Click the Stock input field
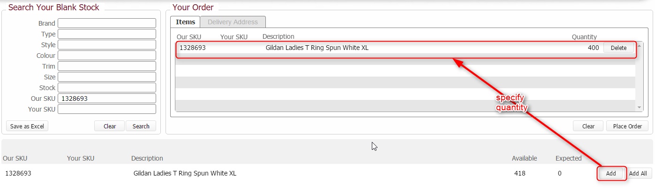The image size is (655, 190). coord(106,88)
